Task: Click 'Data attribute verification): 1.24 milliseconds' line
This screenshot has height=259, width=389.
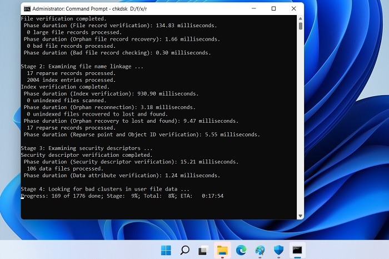Action: [122, 176]
